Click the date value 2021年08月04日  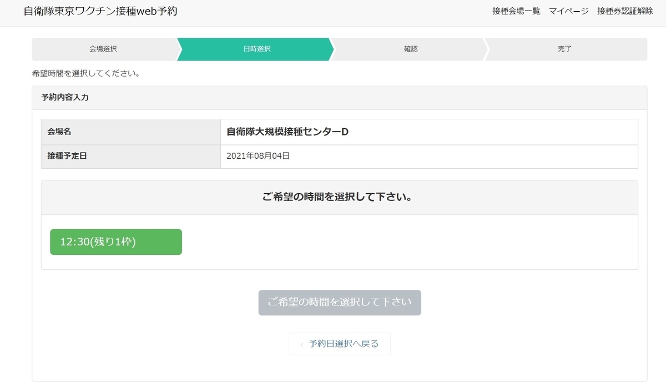point(258,156)
